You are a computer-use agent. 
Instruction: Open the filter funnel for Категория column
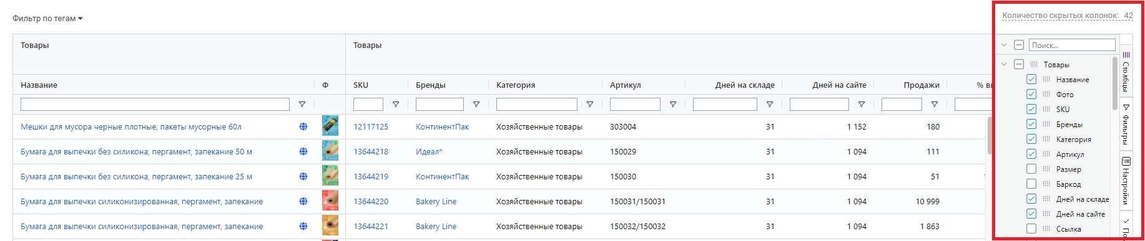pyautogui.click(x=590, y=105)
